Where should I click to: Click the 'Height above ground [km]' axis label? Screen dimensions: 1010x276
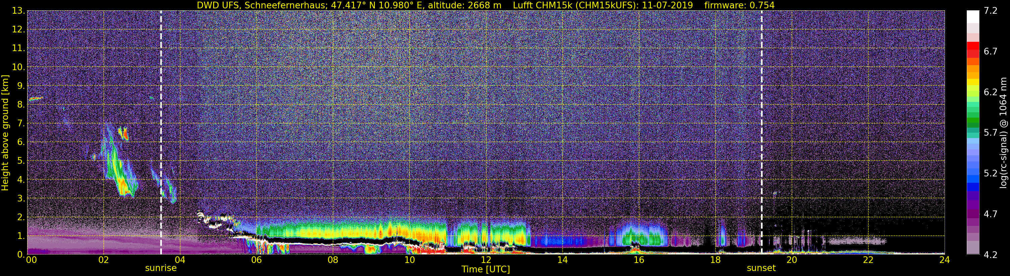pos(5,133)
